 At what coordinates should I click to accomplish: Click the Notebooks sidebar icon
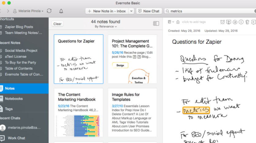pos(1,99)
